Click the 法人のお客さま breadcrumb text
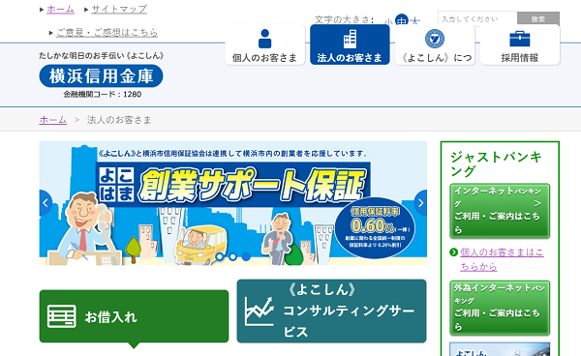This screenshot has width=581, height=356. 119,120
